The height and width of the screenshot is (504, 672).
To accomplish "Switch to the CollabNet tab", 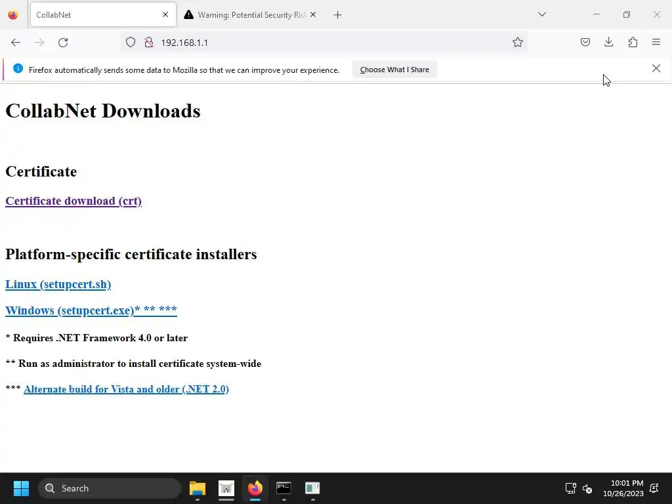I will click(x=103, y=14).
